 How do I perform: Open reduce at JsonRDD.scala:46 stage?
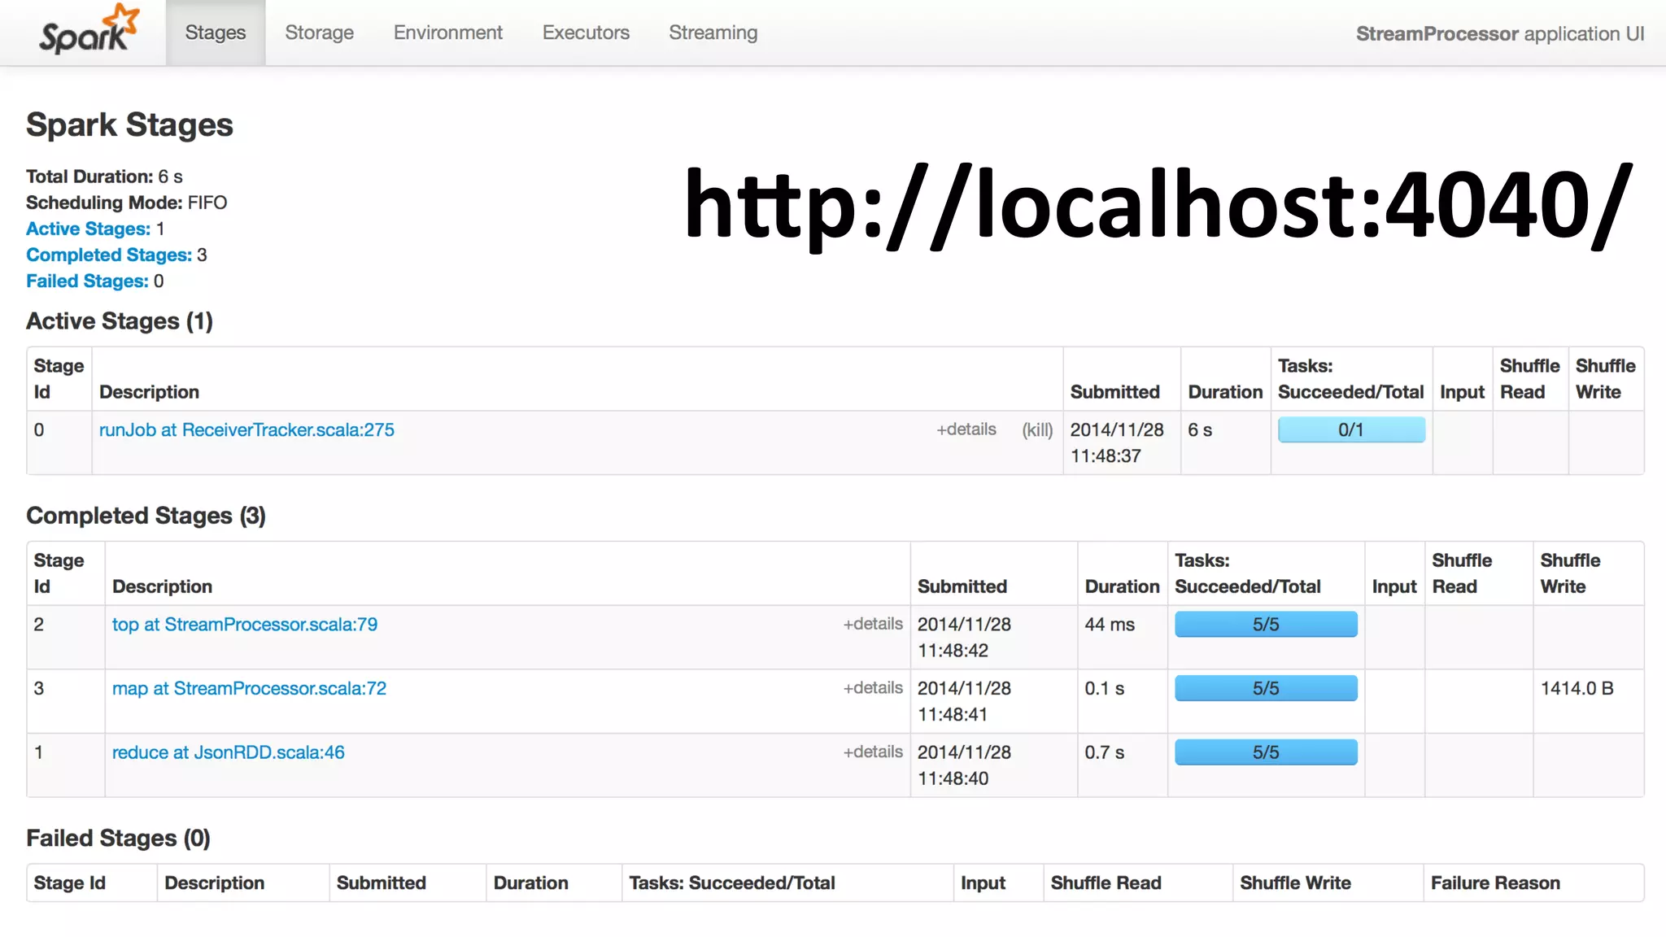click(229, 752)
